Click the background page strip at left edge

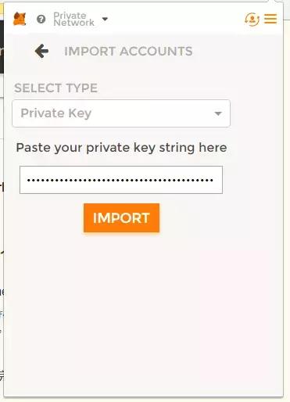2,209
